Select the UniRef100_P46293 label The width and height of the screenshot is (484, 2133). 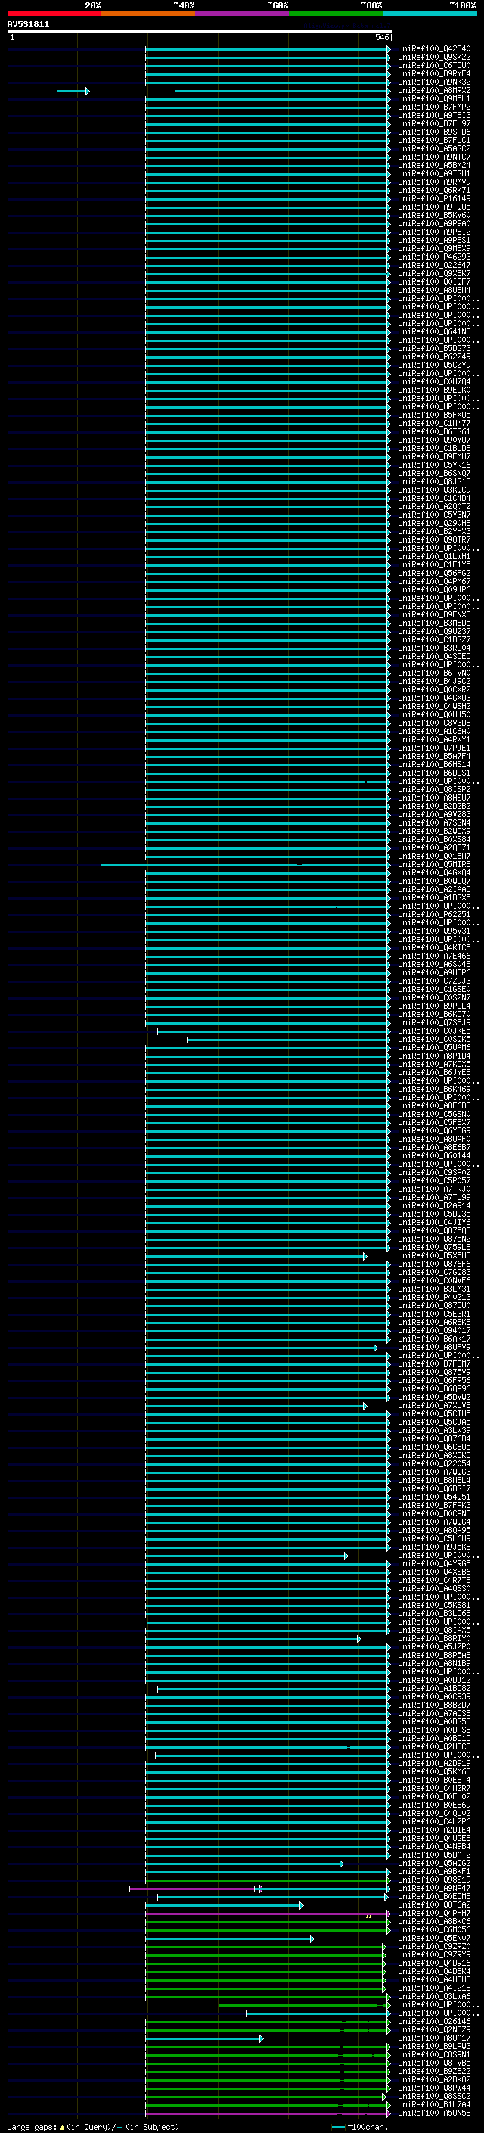pyautogui.click(x=434, y=257)
